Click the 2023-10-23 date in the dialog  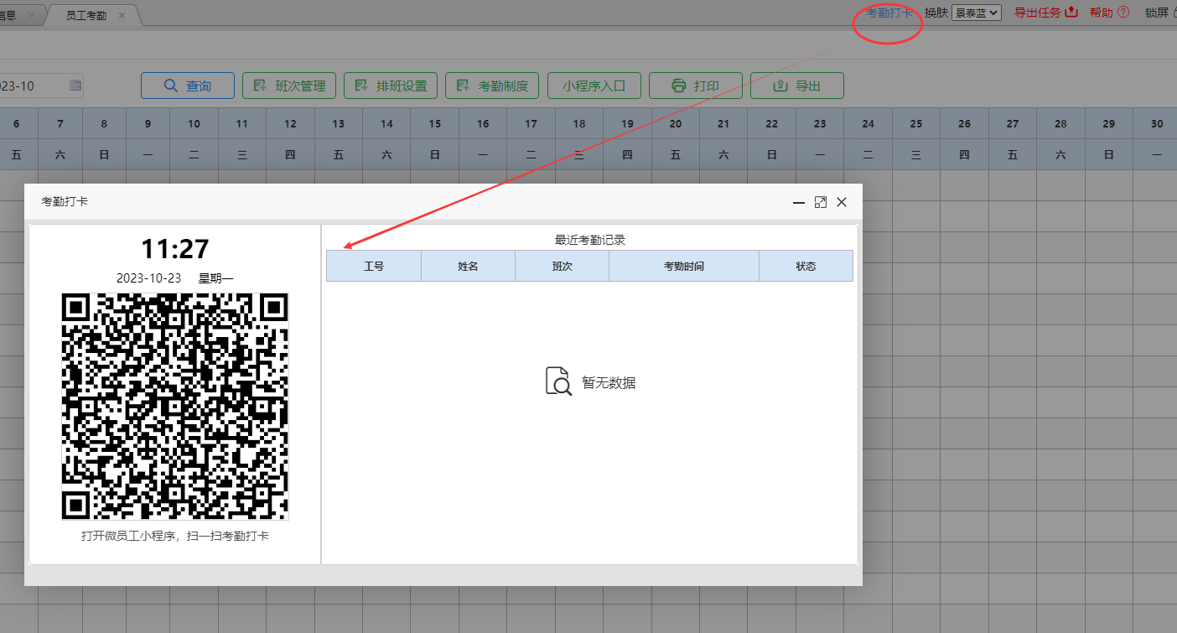pyautogui.click(x=148, y=278)
